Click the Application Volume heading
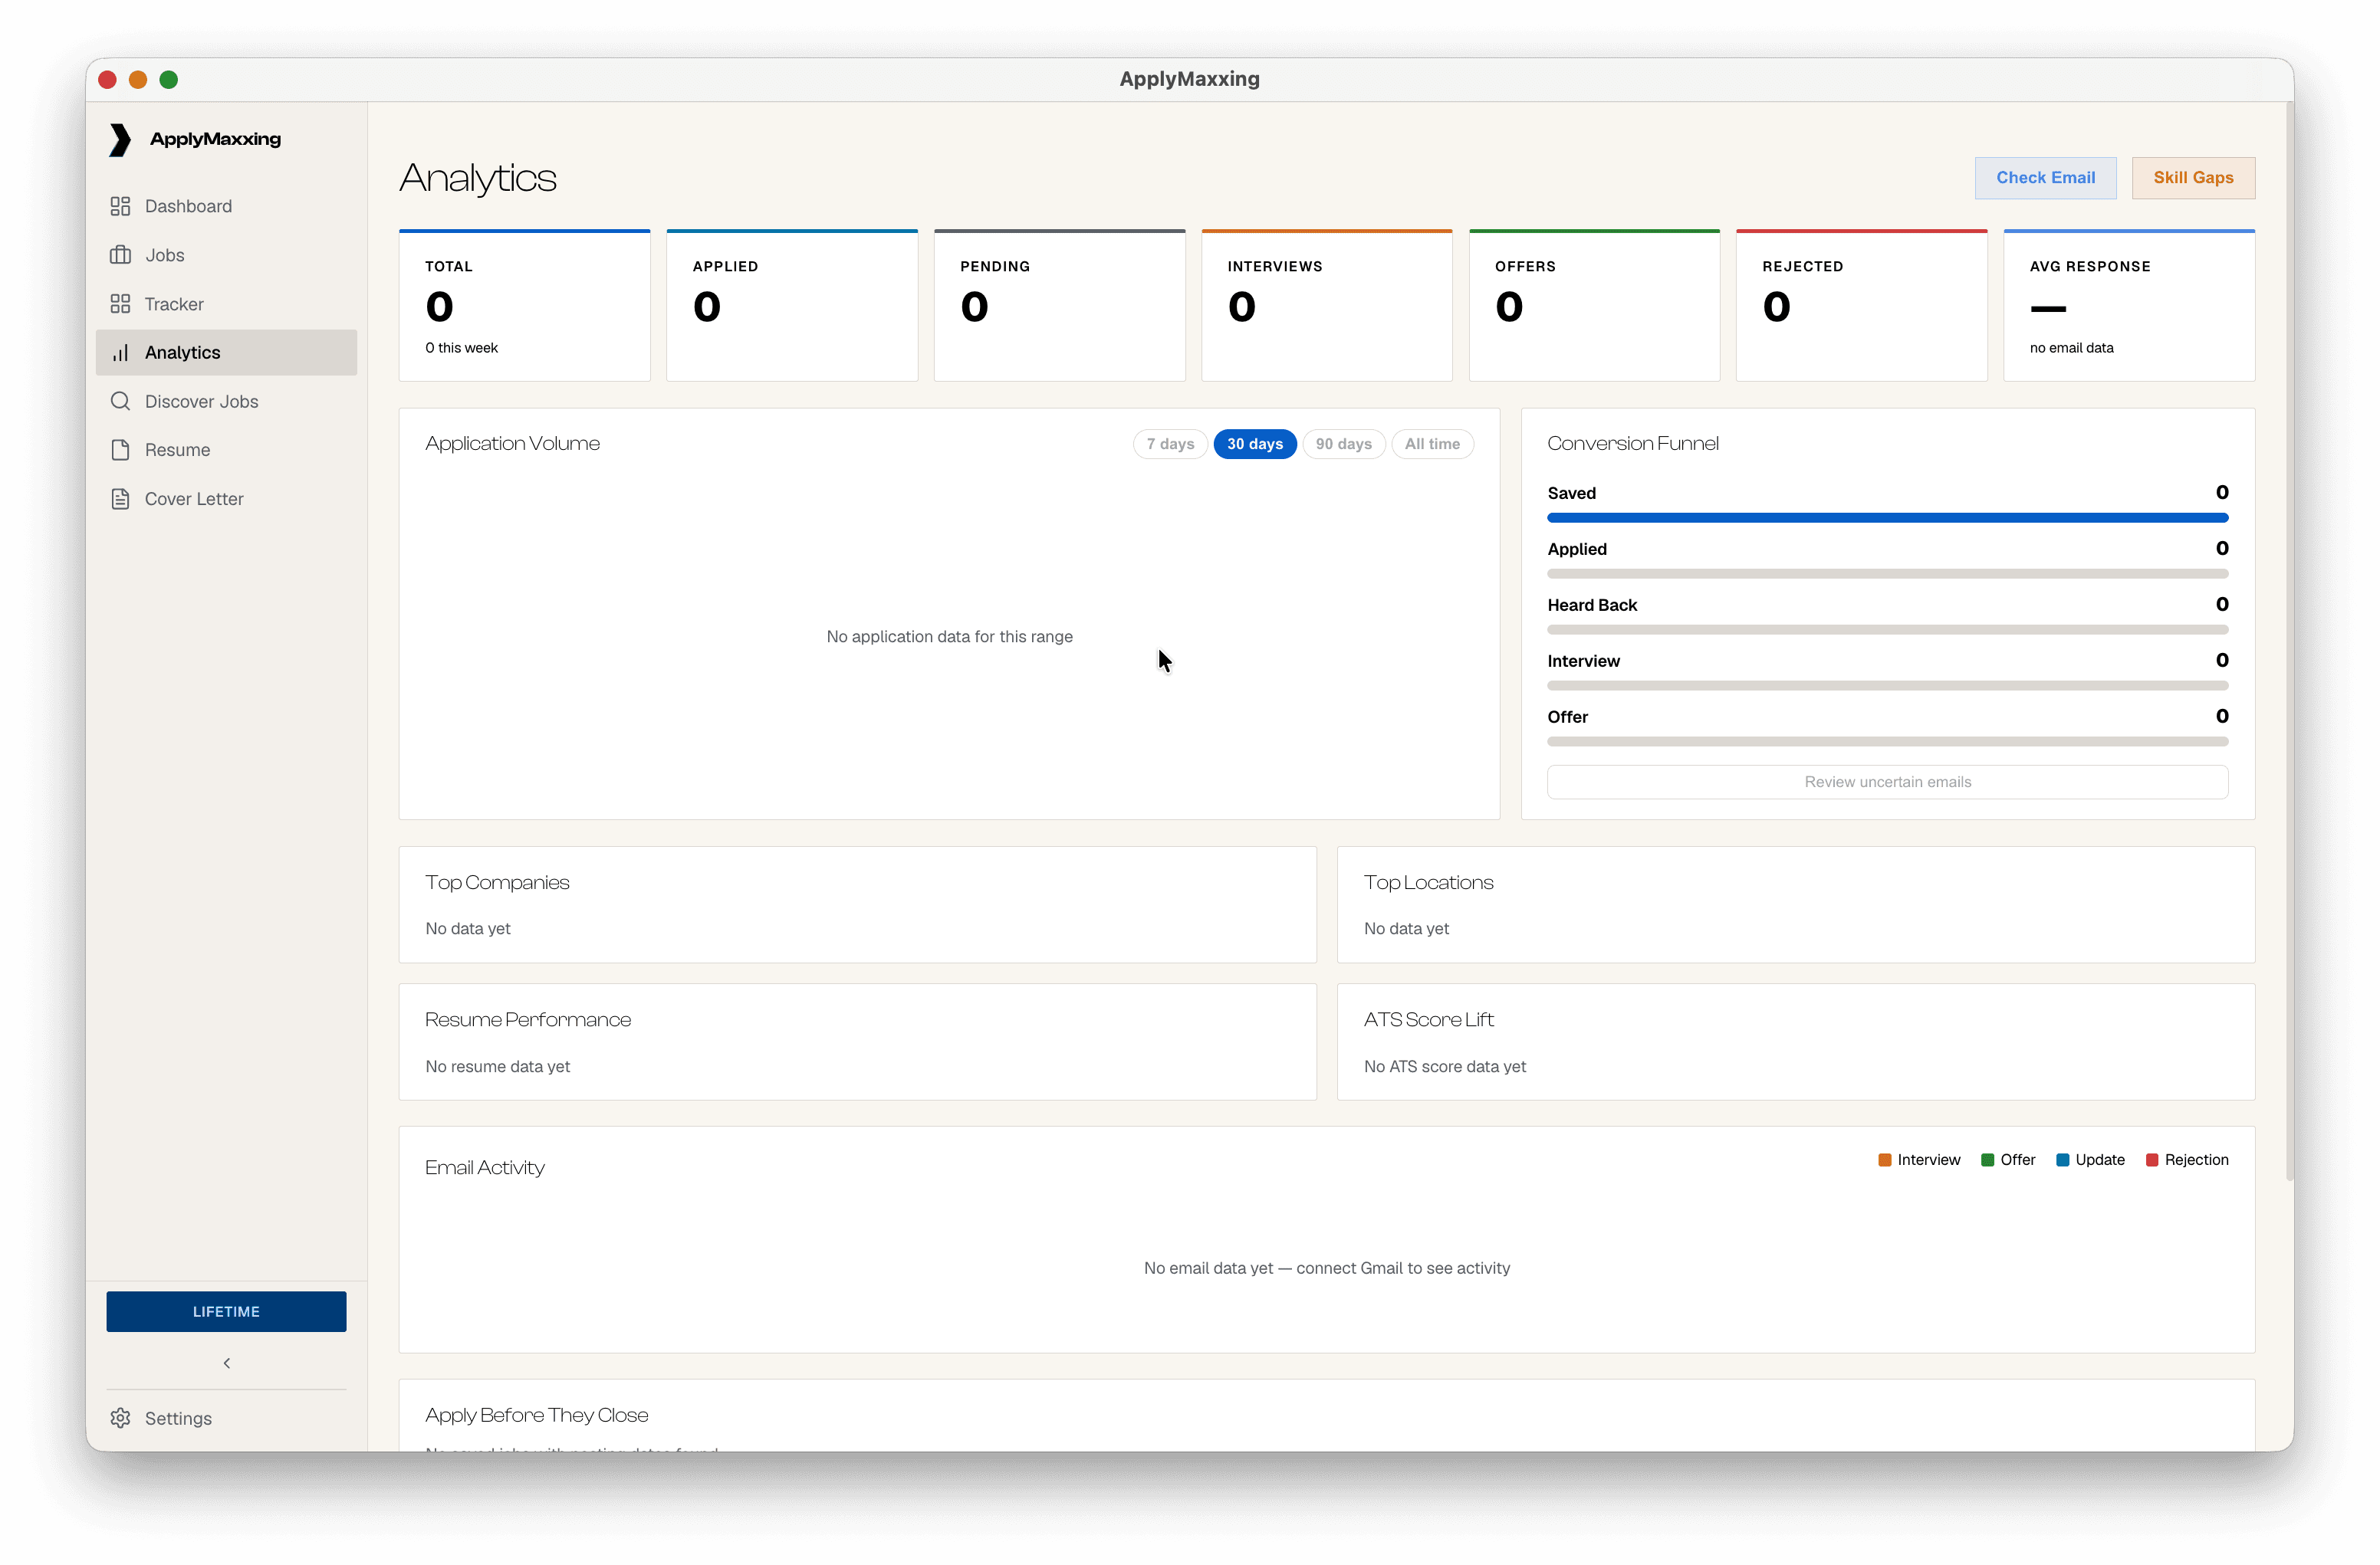Viewport: 2380px width, 1565px height. 512,443
